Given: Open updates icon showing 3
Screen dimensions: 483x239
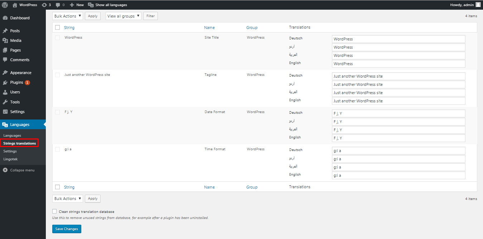Looking at the screenshot, I should coord(44,5).
